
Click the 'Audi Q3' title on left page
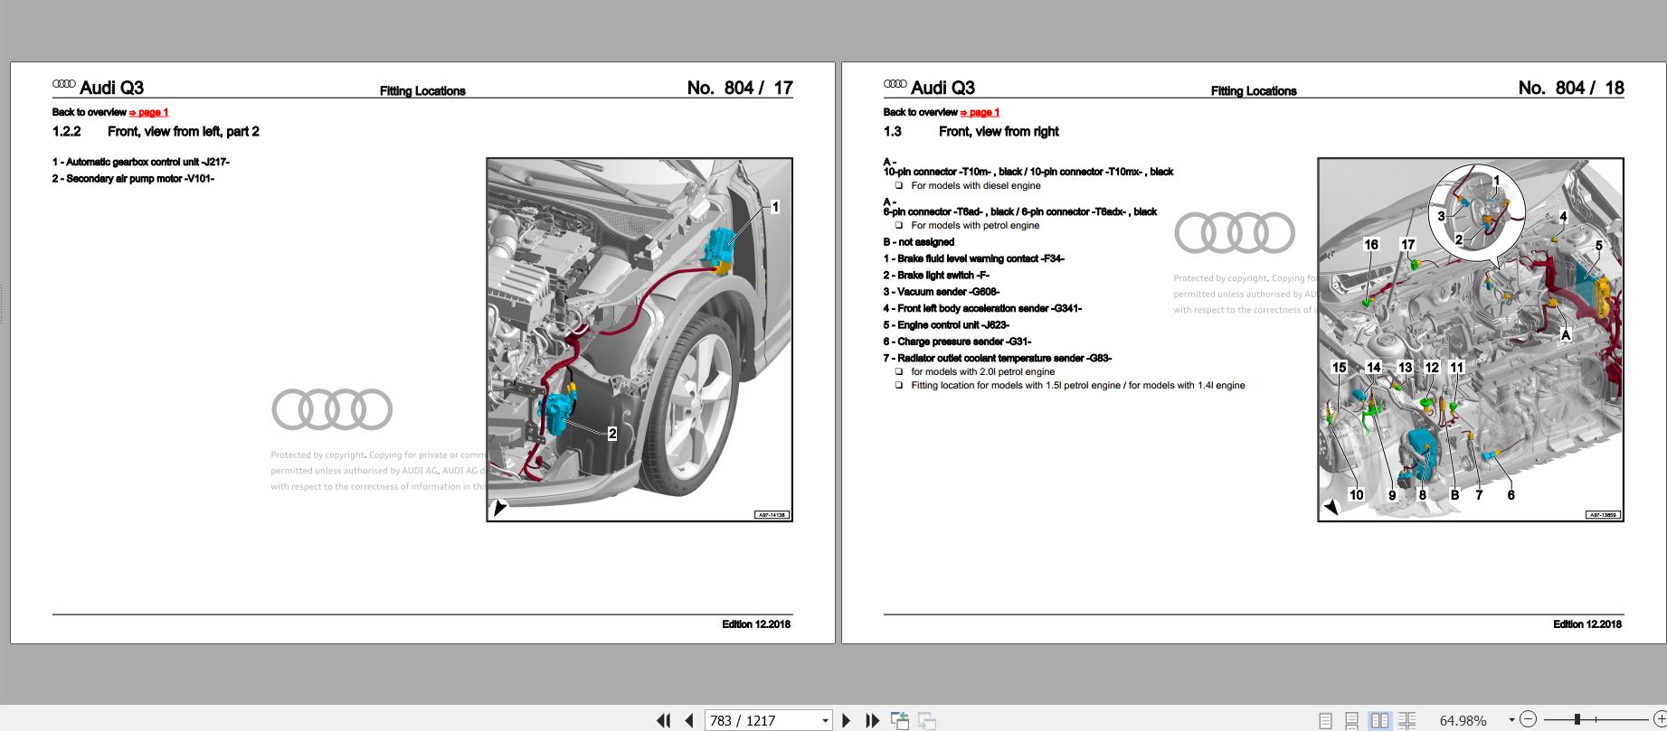(111, 88)
